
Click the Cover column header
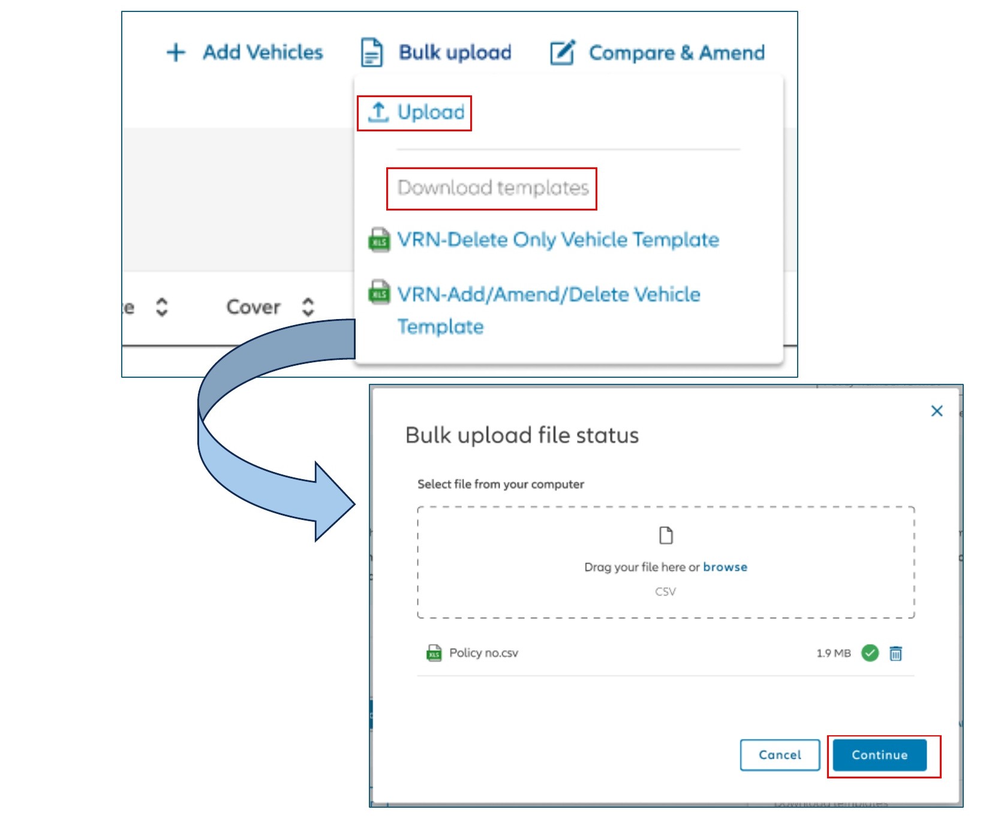[253, 307]
